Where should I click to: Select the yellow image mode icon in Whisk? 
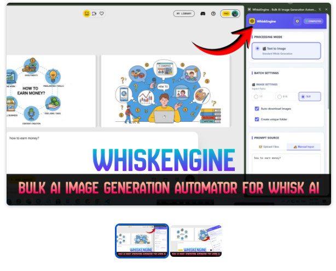pos(86,14)
